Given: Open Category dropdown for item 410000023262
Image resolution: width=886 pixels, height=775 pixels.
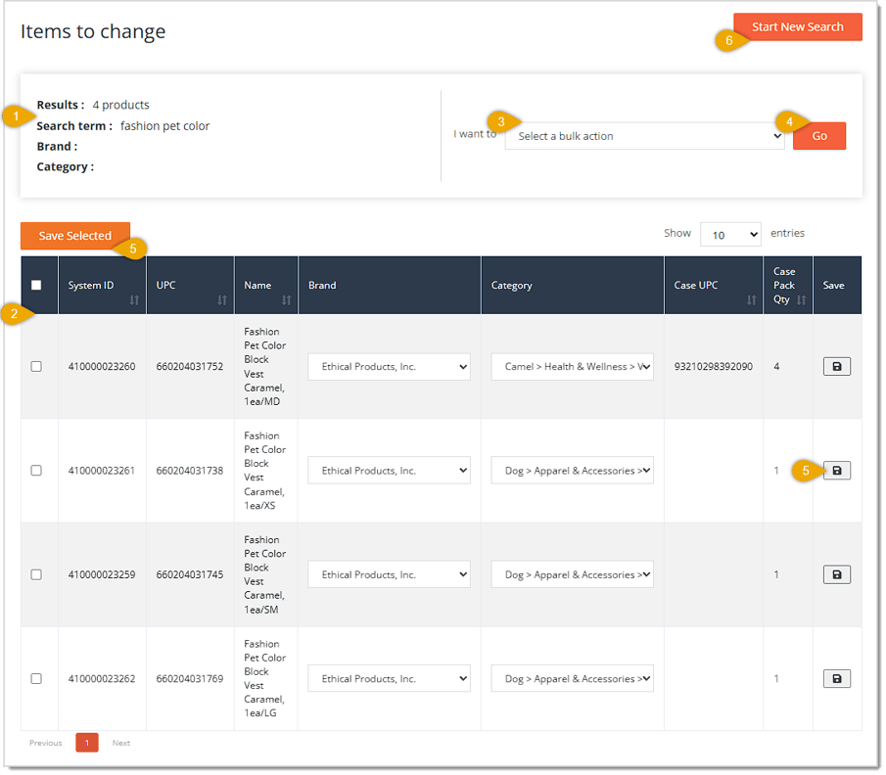Looking at the screenshot, I should click(x=573, y=678).
